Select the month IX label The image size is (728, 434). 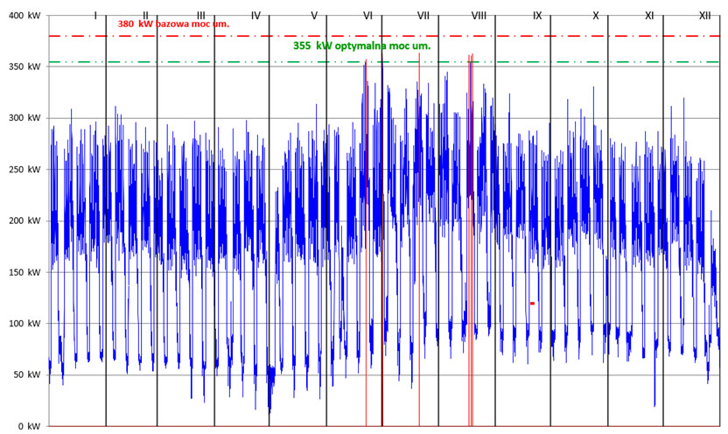pyautogui.click(x=537, y=16)
